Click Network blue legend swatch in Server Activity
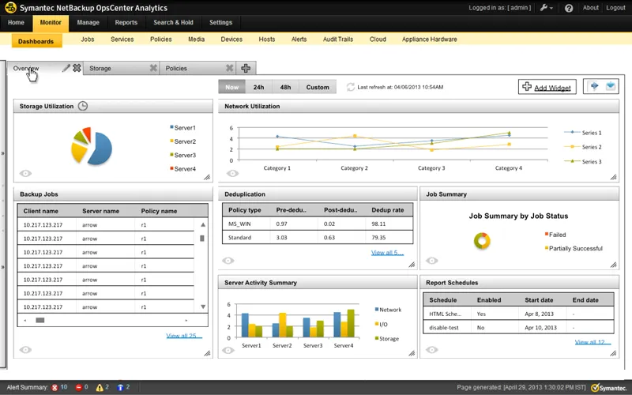This screenshot has height=395, width=632. pyautogui.click(x=377, y=309)
